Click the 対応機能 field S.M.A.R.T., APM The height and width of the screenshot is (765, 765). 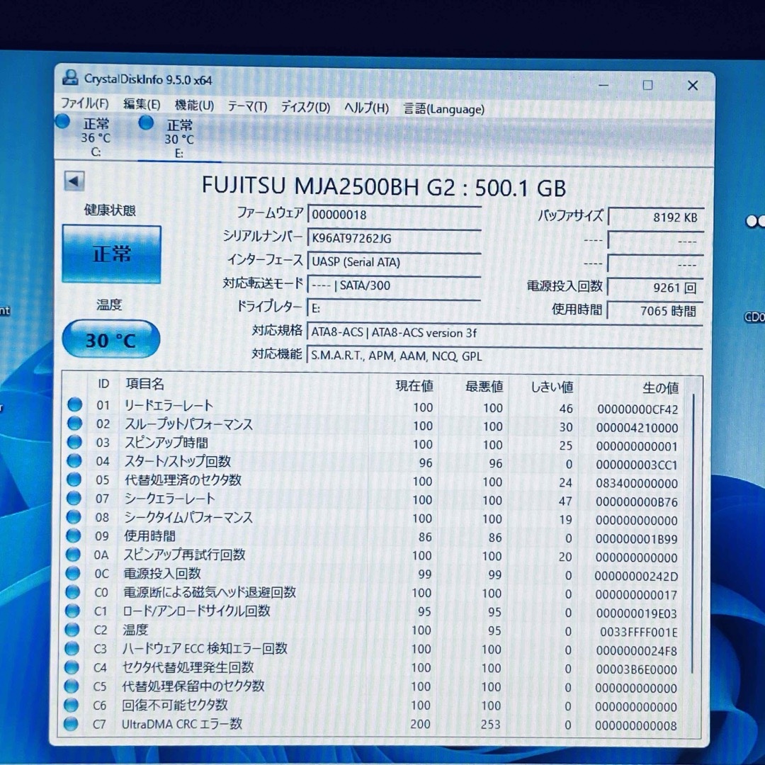click(x=504, y=356)
